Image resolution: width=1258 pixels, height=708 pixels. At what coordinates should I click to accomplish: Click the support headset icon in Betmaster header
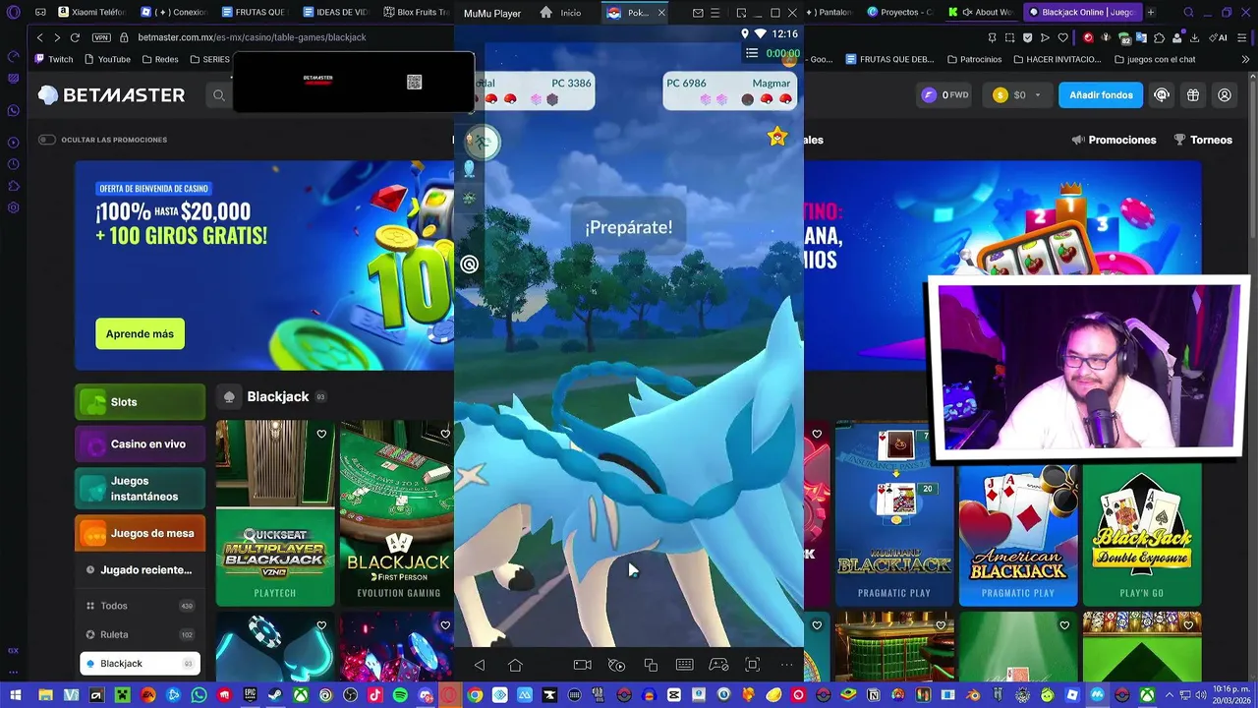[x=1162, y=95]
